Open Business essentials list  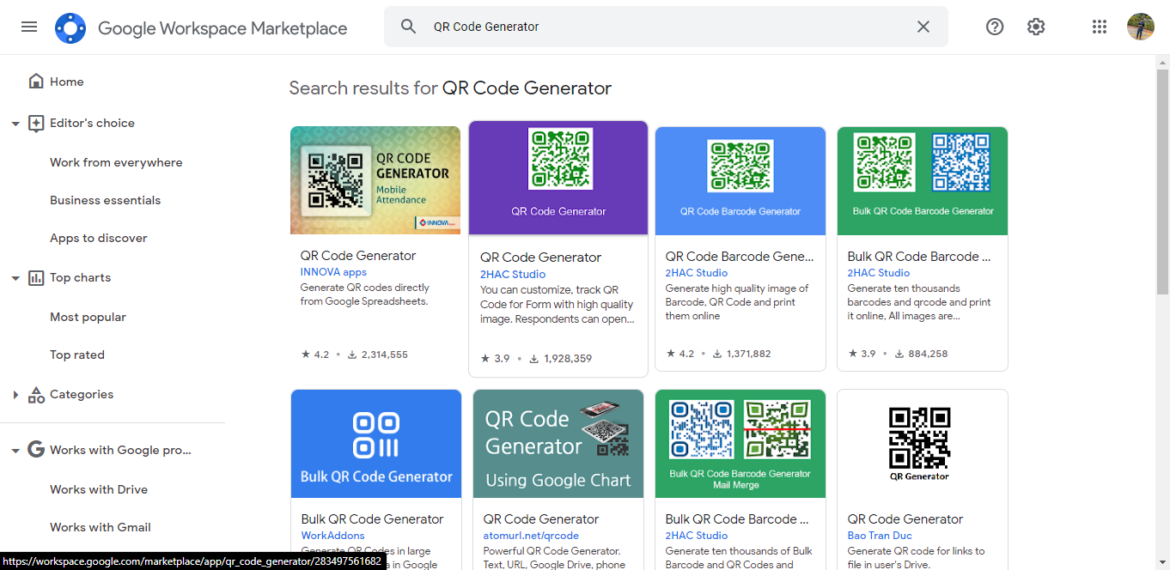click(106, 200)
